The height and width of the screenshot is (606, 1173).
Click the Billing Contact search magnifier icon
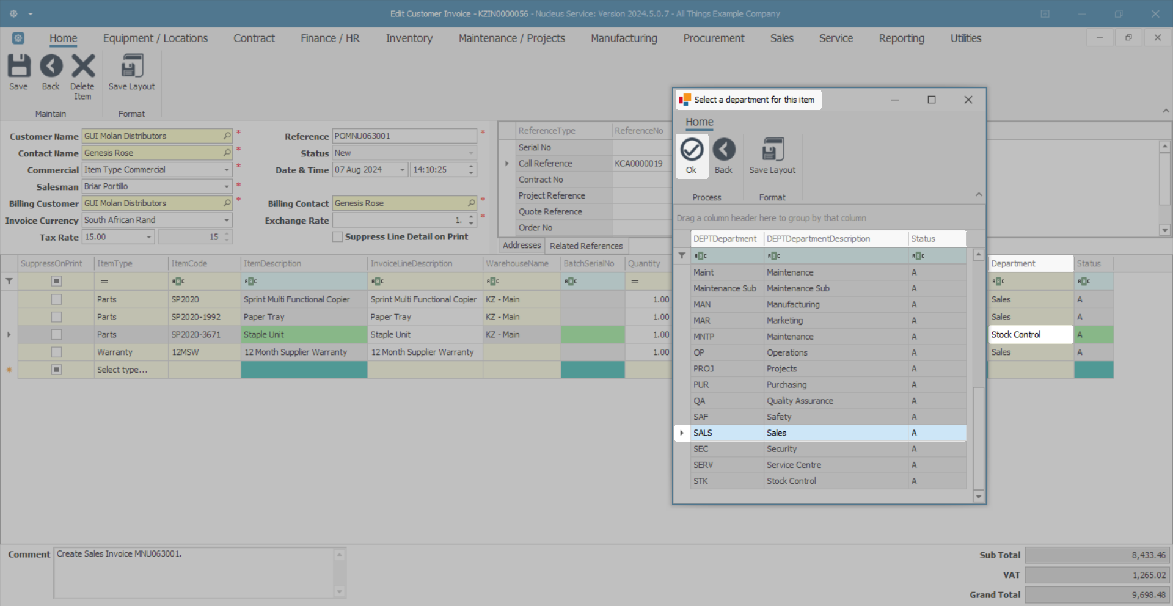click(471, 203)
